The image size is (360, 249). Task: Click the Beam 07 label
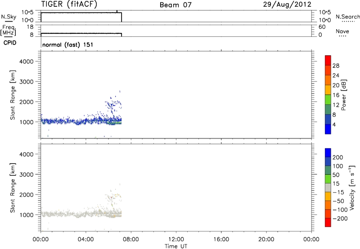click(x=175, y=5)
